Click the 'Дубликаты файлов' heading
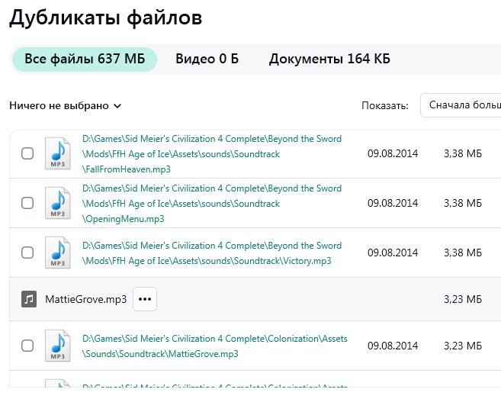This screenshot has width=501, height=399. click(105, 18)
